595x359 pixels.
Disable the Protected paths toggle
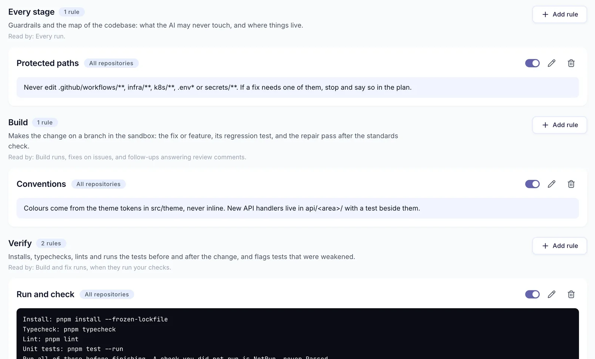coord(532,63)
